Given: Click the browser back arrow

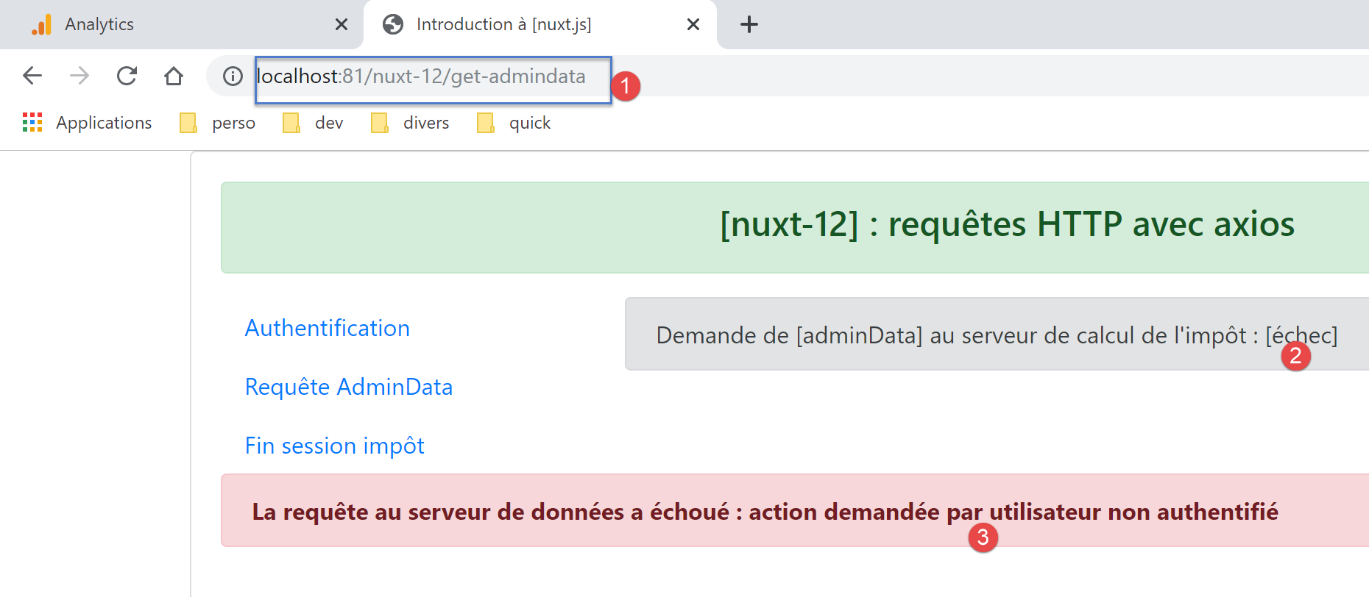Looking at the screenshot, I should point(32,76).
